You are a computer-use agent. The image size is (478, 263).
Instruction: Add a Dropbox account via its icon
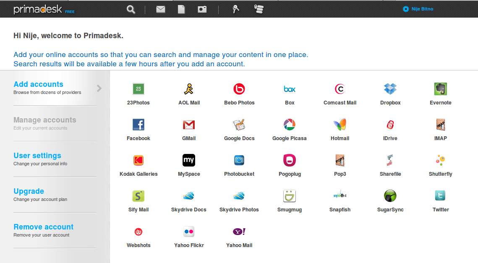pos(390,89)
